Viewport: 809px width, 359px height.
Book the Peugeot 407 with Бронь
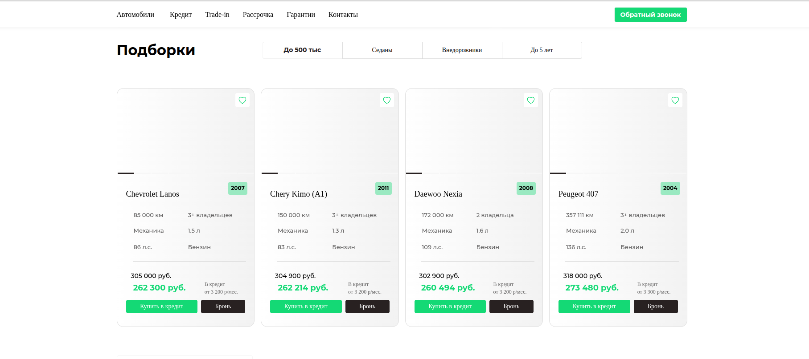(x=656, y=307)
